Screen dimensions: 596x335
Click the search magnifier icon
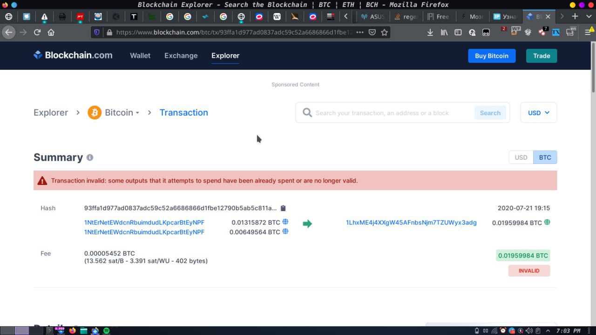pos(307,112)
